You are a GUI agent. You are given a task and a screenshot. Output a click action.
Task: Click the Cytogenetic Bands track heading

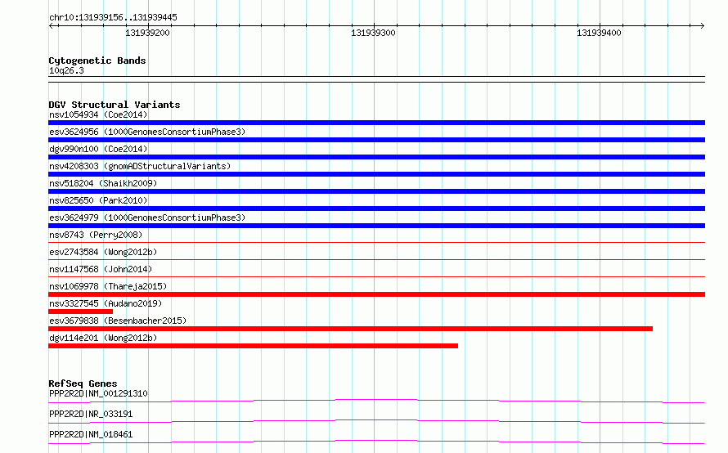(97, 61)
